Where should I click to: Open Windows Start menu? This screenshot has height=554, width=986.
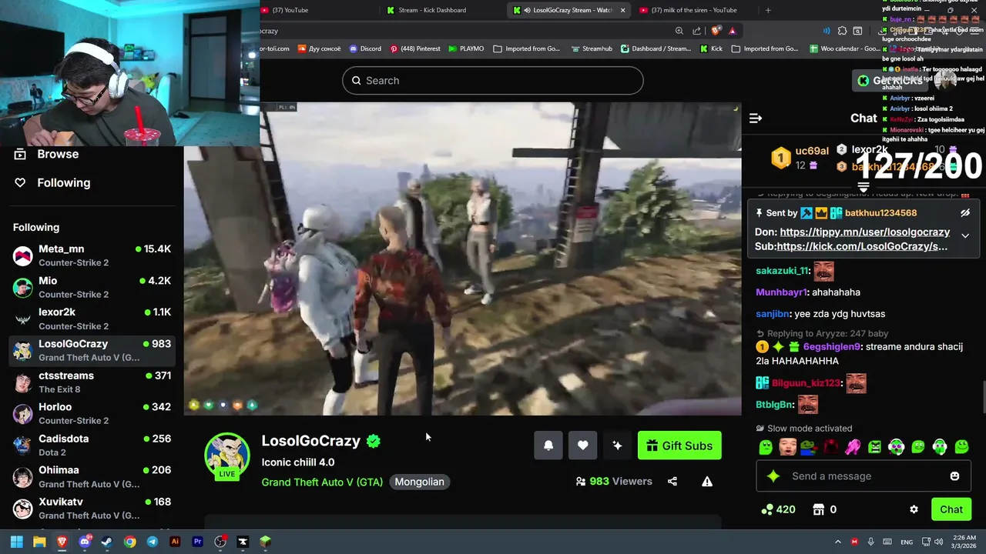click(x=16, y=542)
